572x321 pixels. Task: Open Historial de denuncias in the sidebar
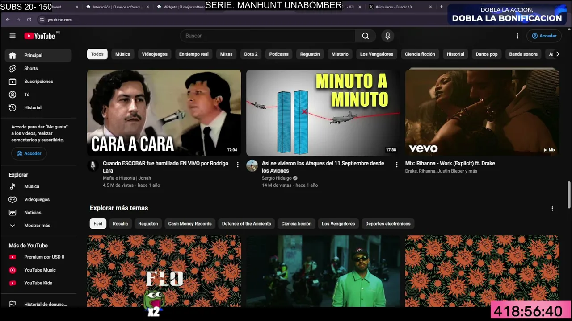38,304
